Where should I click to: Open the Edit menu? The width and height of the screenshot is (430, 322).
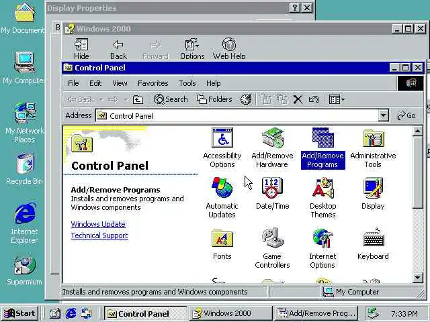click(95, 83)
